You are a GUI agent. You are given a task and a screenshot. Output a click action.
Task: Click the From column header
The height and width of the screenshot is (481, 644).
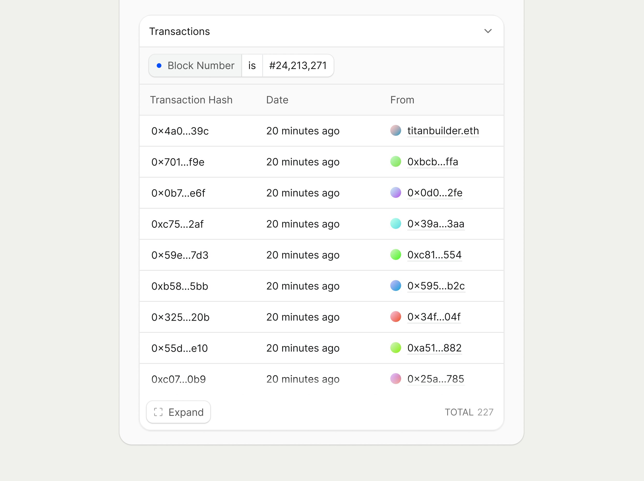click(402, 100)
